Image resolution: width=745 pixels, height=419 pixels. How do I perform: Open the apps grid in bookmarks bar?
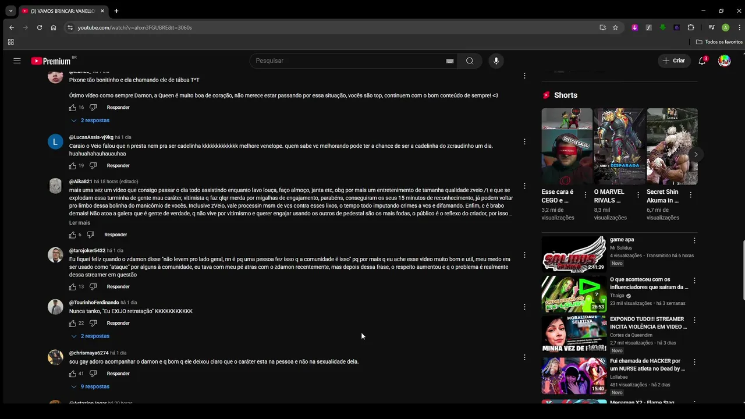tap(10, 42)
